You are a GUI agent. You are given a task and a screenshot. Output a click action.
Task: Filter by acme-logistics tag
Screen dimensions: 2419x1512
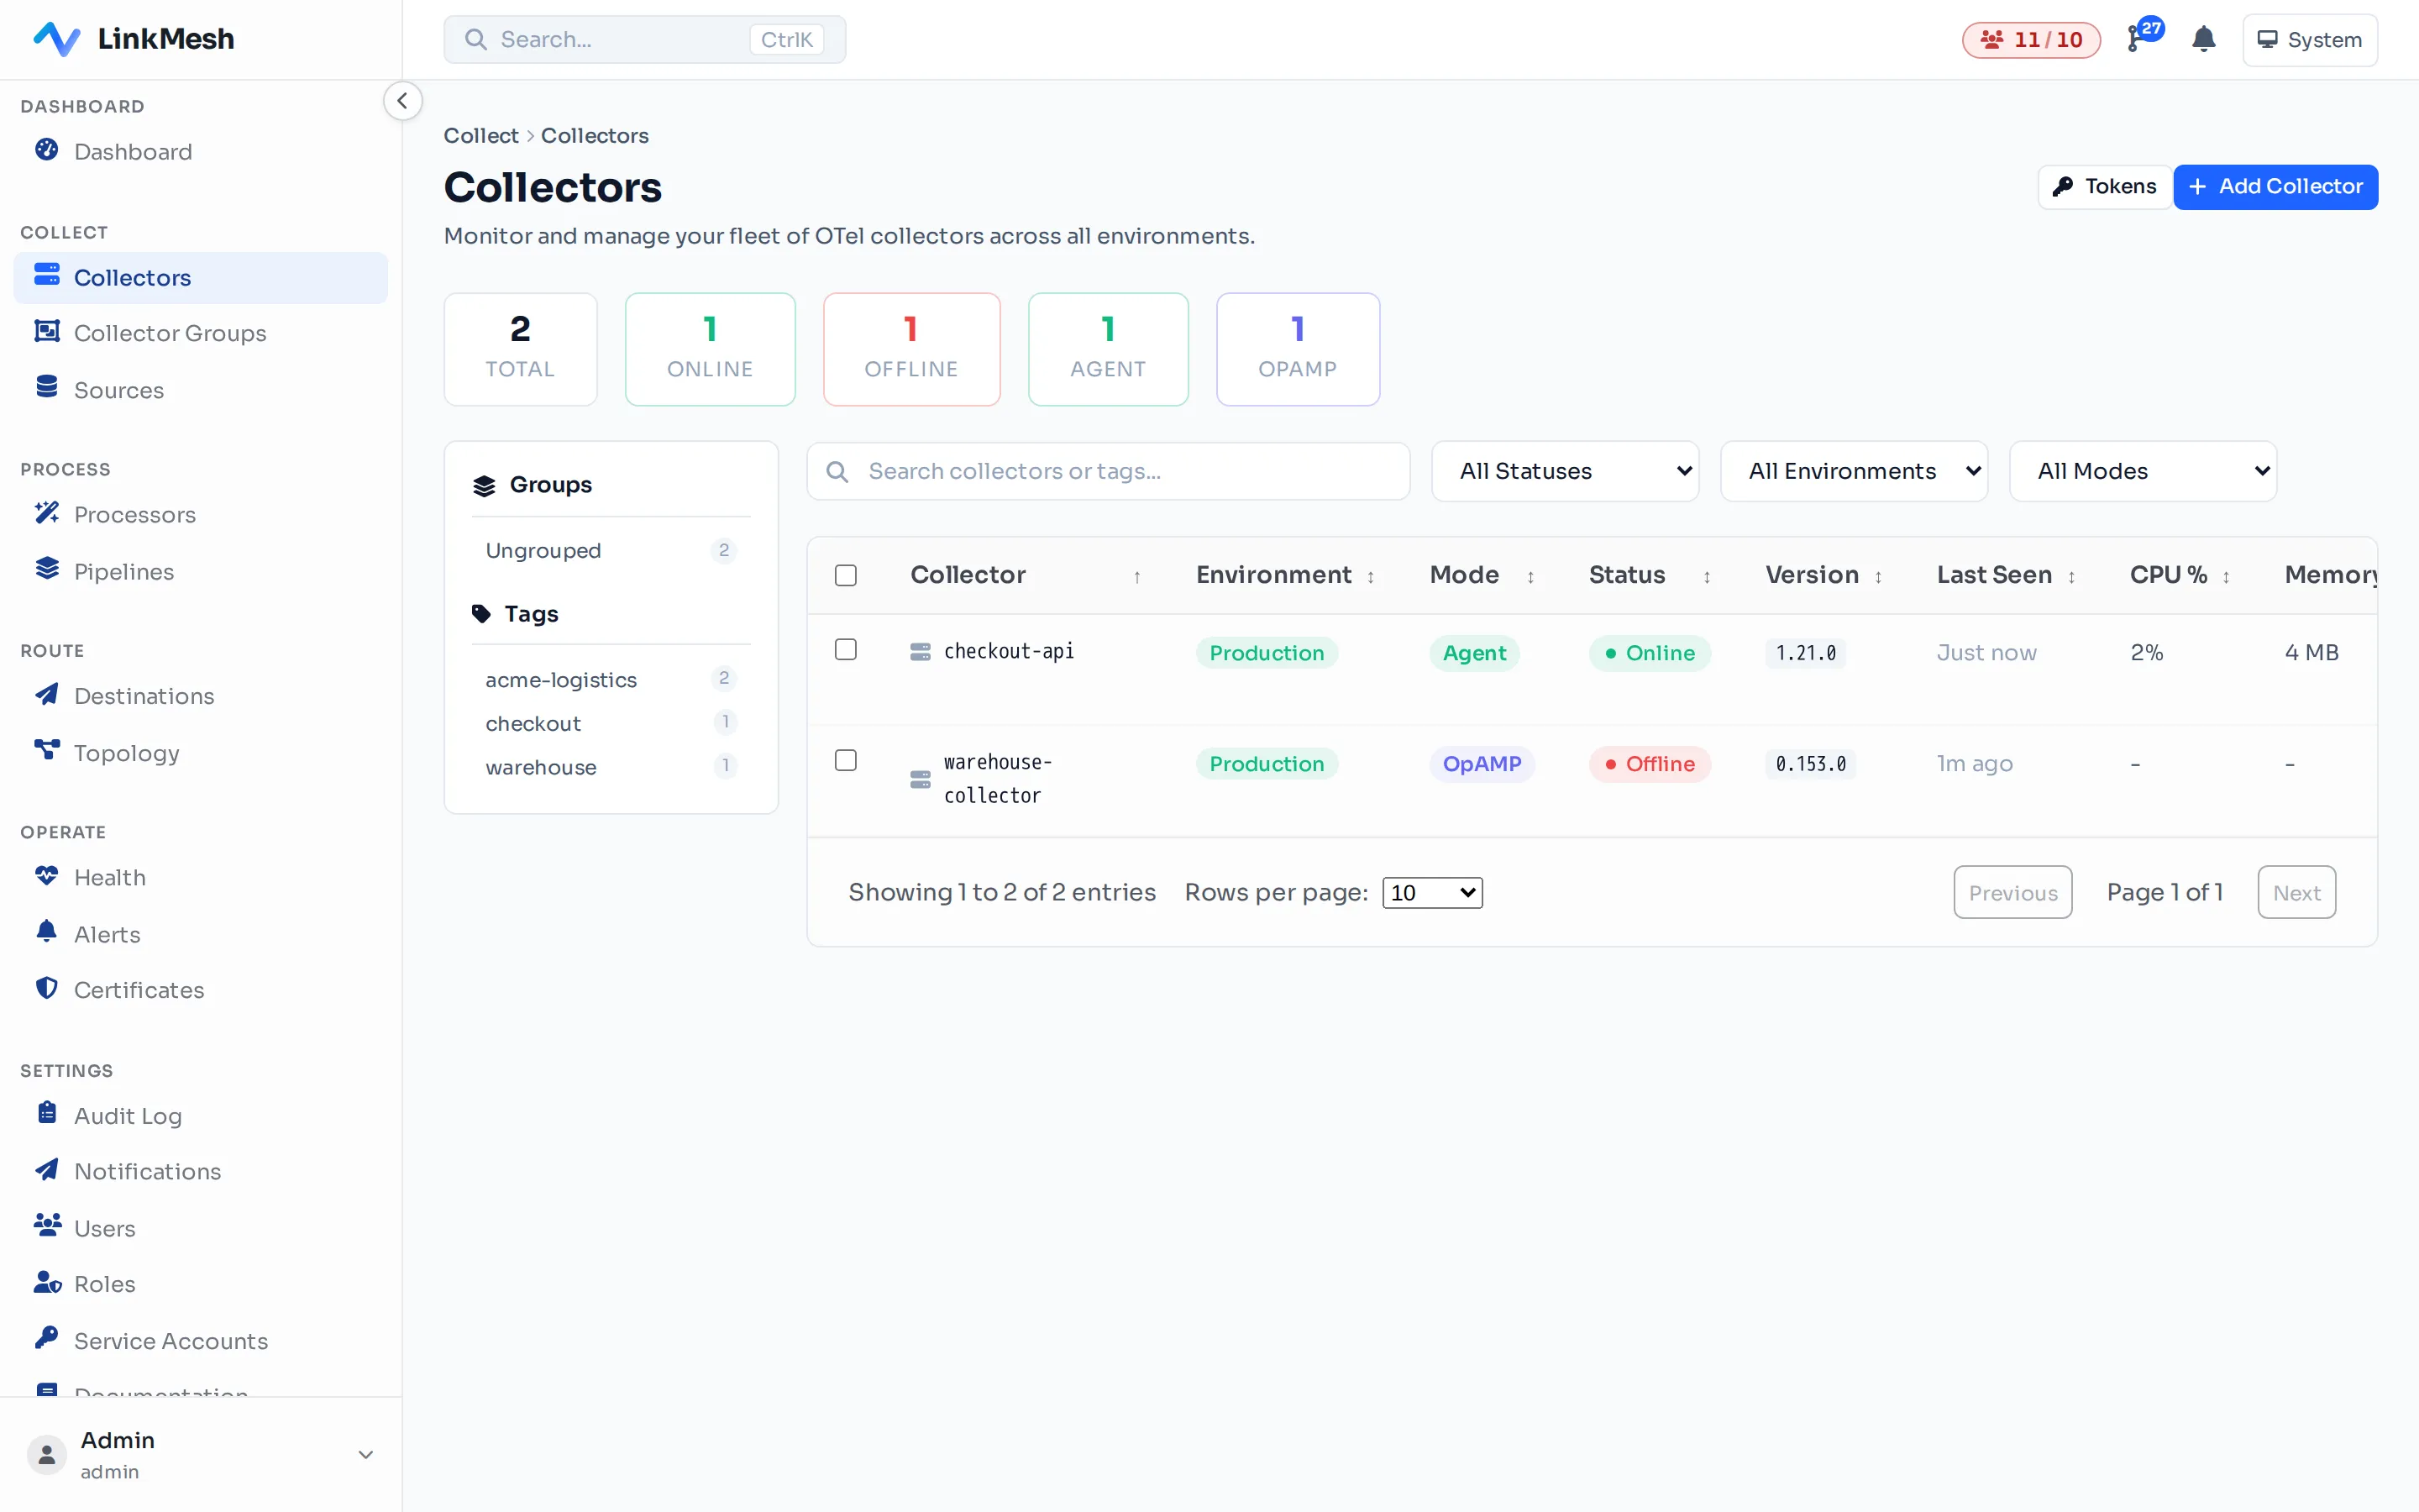pyautogui.click(x=611, y=679)
